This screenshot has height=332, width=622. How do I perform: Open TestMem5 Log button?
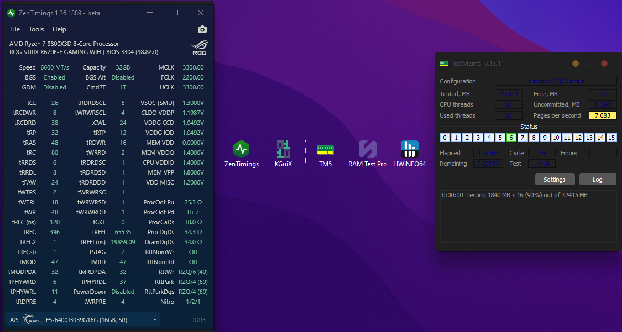pyautogui.click(x=598, y=180)
